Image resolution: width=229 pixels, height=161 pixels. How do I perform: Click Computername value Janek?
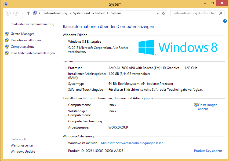[112, 105]
